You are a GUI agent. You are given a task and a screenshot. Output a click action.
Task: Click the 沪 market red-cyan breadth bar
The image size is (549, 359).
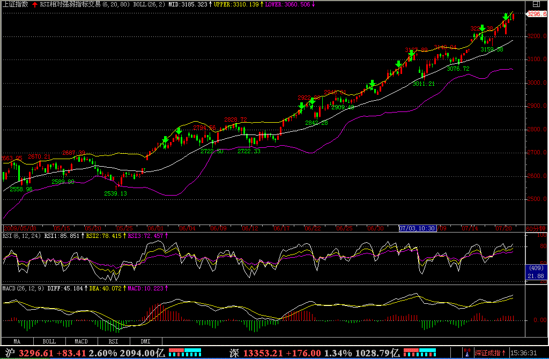tap(185, 352)
